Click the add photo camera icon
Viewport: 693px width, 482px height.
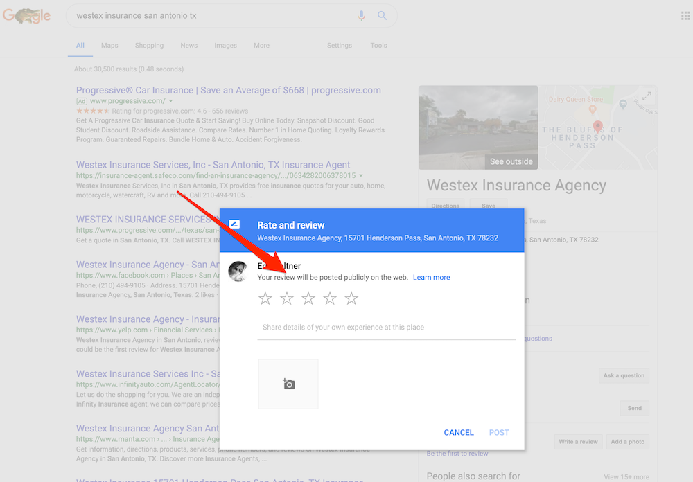[288, 384]
